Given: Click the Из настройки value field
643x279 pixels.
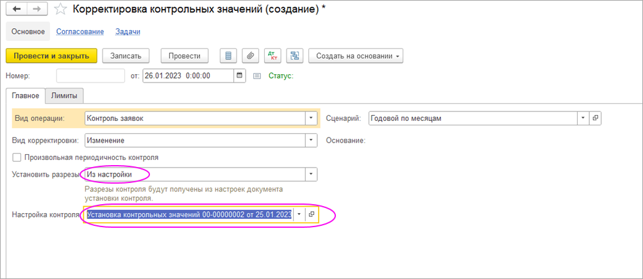Looking at the screenshot, I should coord(195,175).
